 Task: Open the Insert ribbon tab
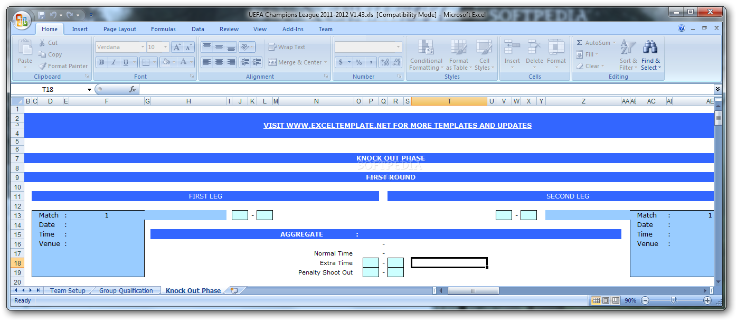(80, 29)
